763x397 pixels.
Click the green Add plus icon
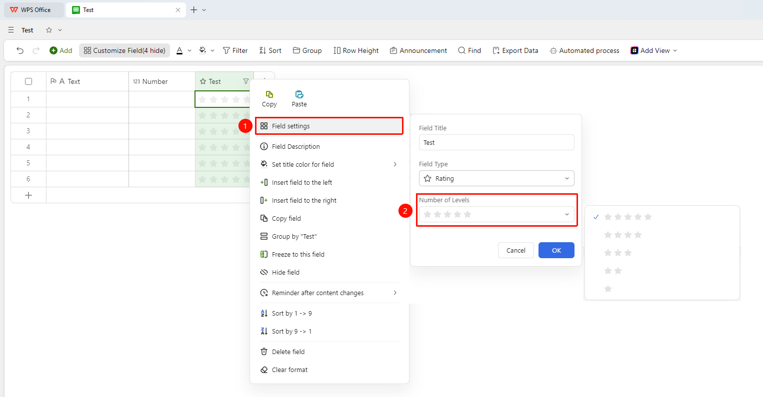point(53,50)
